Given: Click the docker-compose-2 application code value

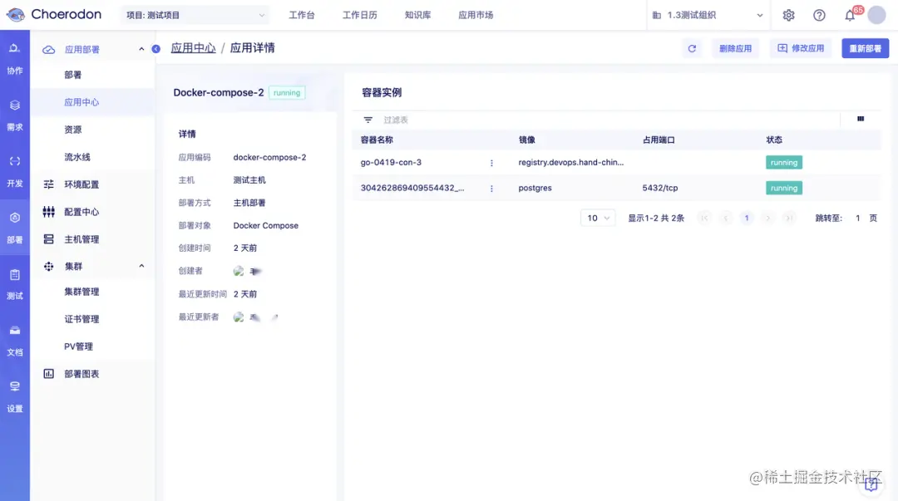Looking at the screenshot, I should pyautogui.click(x=269, y=158).
